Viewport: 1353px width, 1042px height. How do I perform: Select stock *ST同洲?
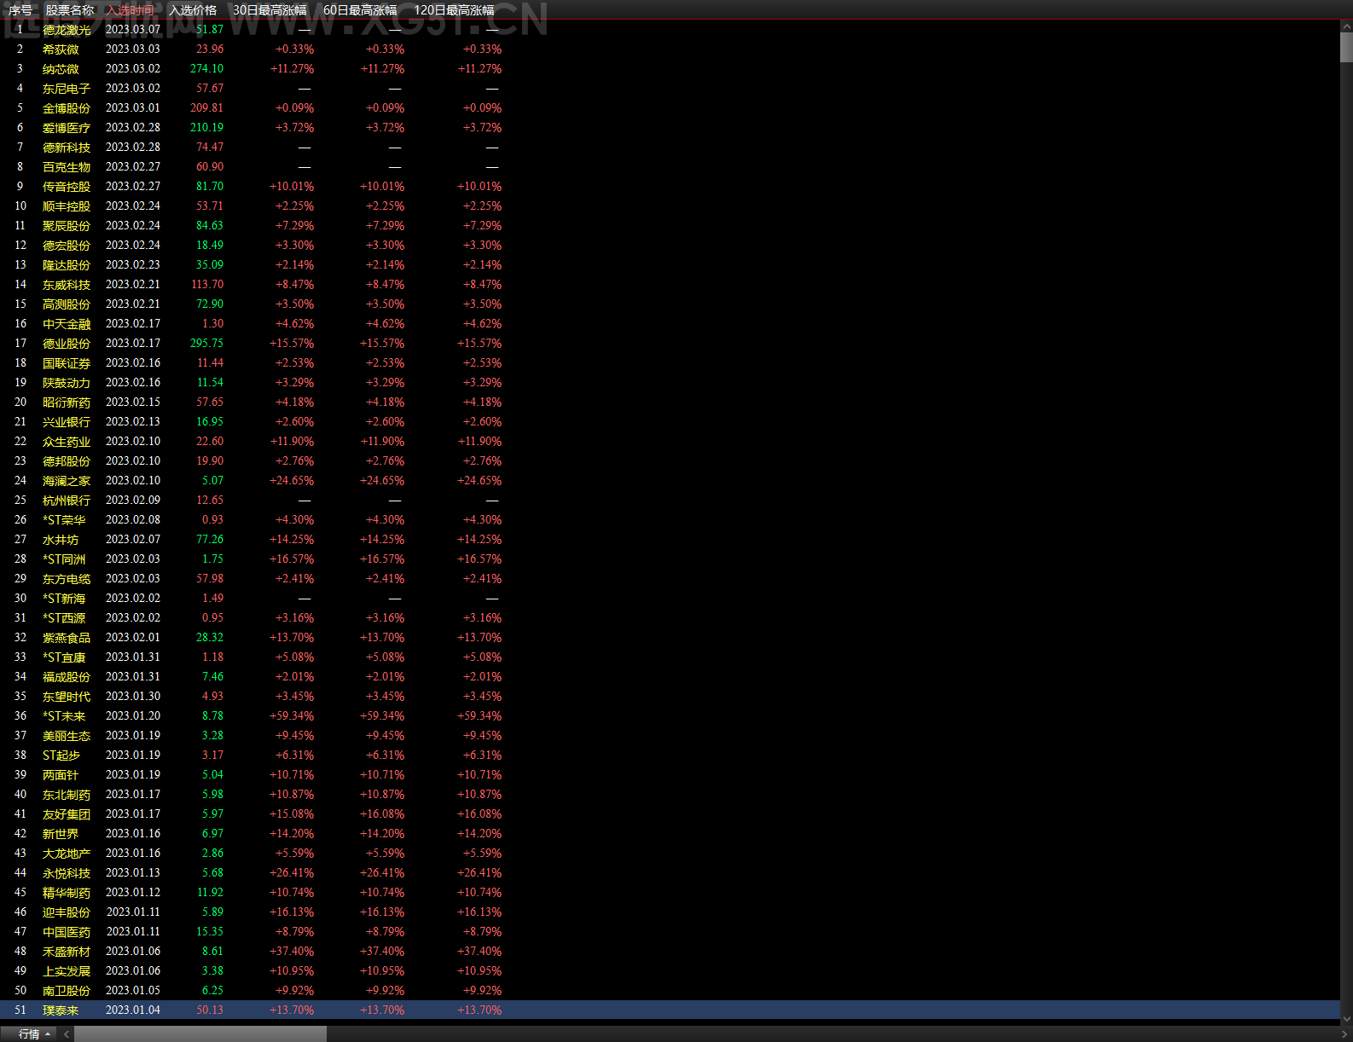(x=64, y=559)
